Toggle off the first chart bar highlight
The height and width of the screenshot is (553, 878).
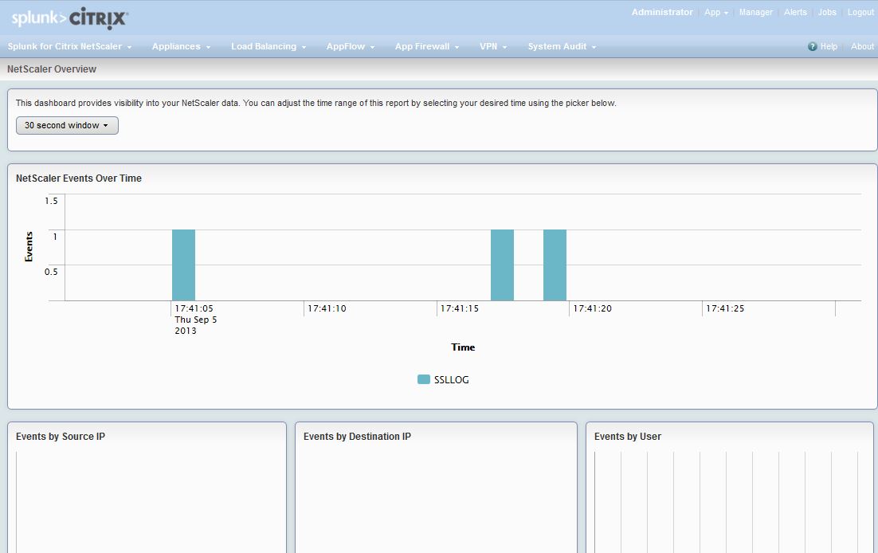point(183,265)
